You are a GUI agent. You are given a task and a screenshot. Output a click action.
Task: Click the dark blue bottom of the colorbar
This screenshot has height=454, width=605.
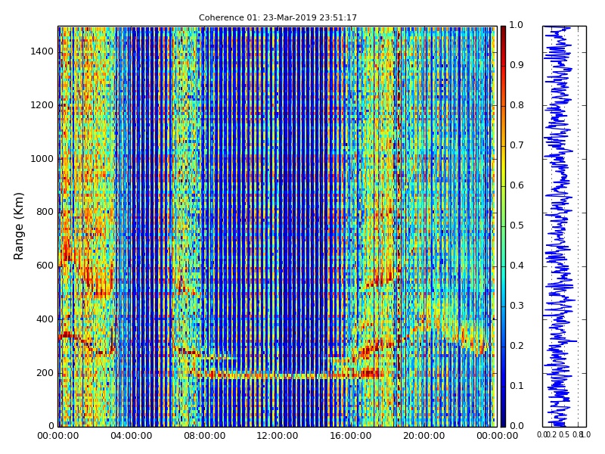tap(503, 421)
